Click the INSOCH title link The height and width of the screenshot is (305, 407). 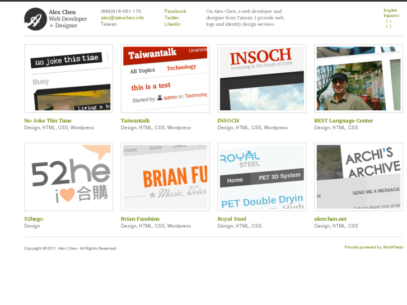click(228, 121)
